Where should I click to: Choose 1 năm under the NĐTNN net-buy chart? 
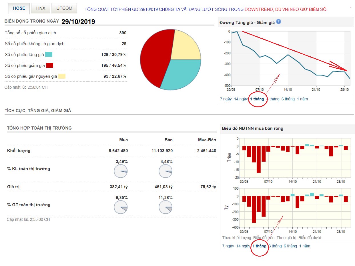click(305, 246)
